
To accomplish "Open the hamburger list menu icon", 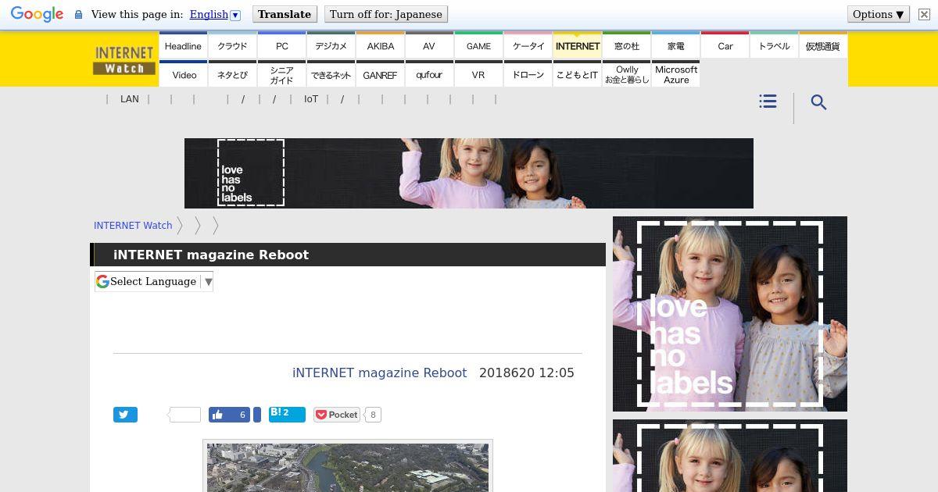I will coord(768,102).
